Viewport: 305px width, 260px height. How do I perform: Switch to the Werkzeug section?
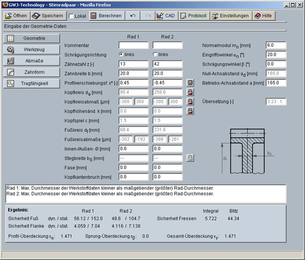pyautogui.click(x=30, y=49)
